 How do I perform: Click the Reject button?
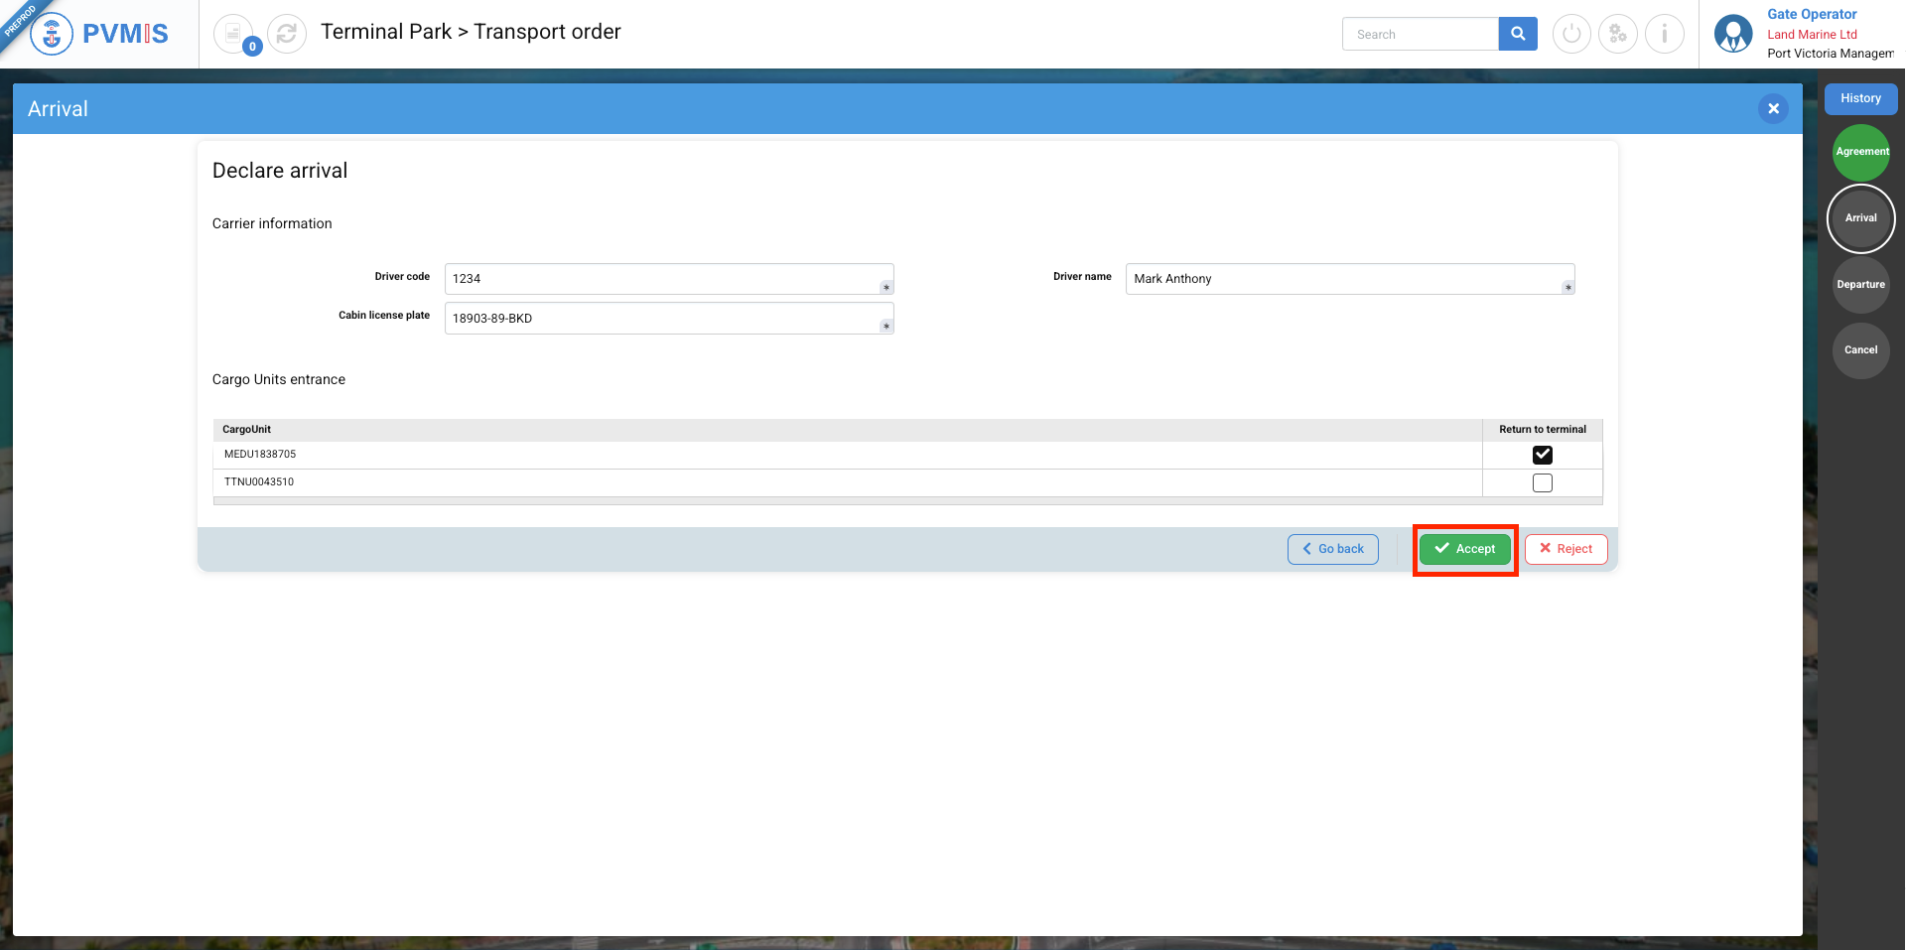(1566, 549)
